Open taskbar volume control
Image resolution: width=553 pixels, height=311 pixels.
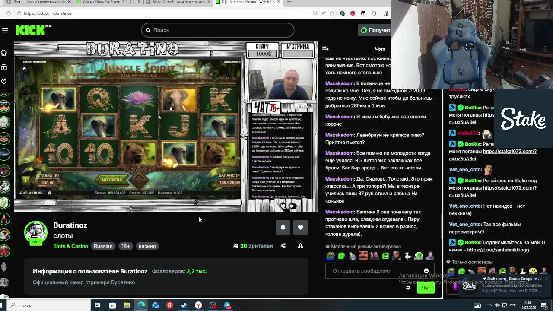[x=497, y=305]
